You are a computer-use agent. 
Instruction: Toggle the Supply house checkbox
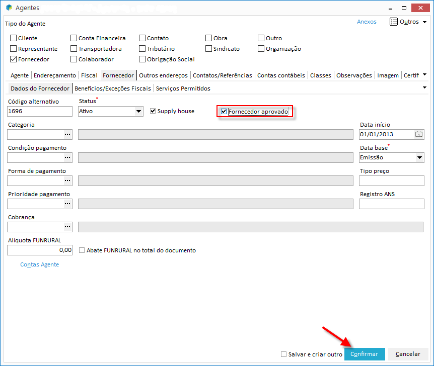[153, 111]
